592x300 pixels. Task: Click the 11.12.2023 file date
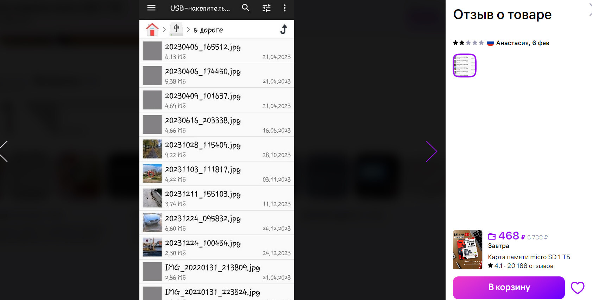pos(277,204)
